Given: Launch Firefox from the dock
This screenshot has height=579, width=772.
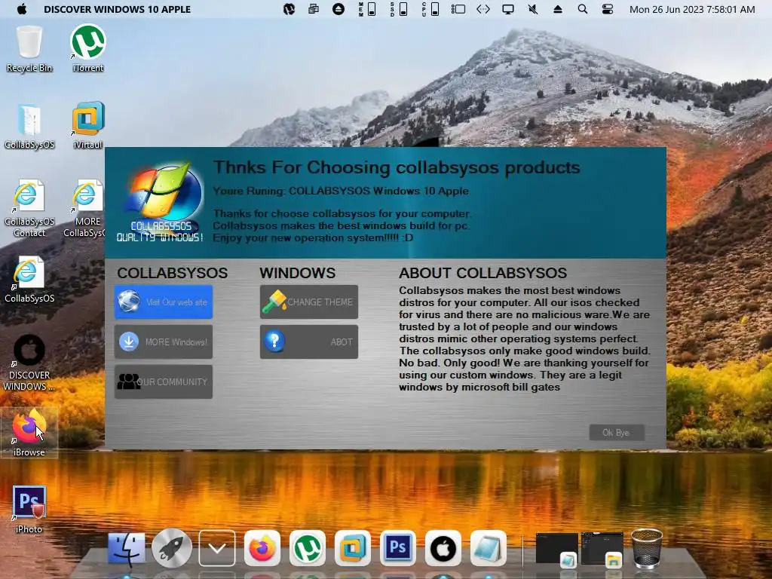Looking at the screenshot, I should 262,549.
